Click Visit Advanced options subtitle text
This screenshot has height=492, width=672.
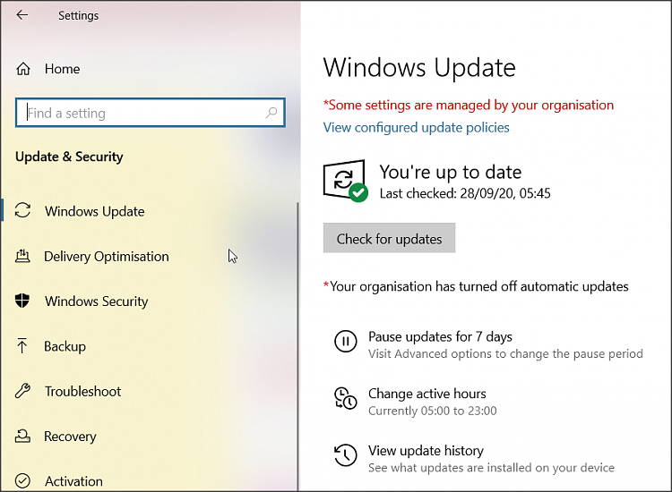point(505,354)
